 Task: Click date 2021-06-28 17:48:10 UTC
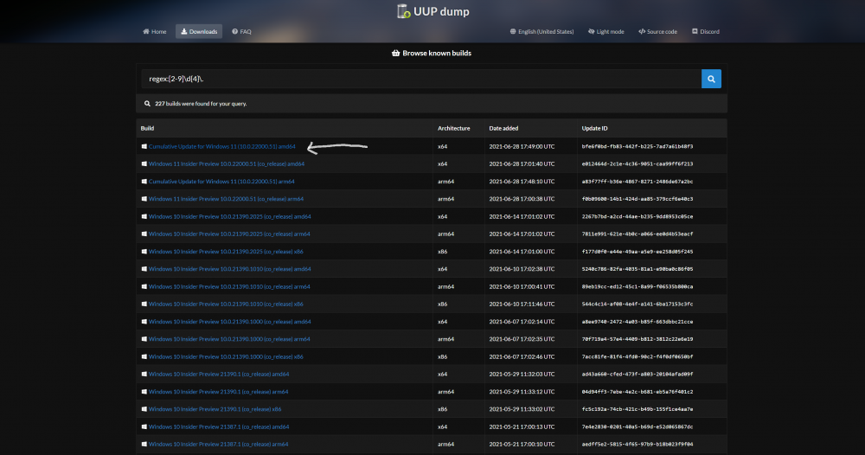tap(522, 182)
